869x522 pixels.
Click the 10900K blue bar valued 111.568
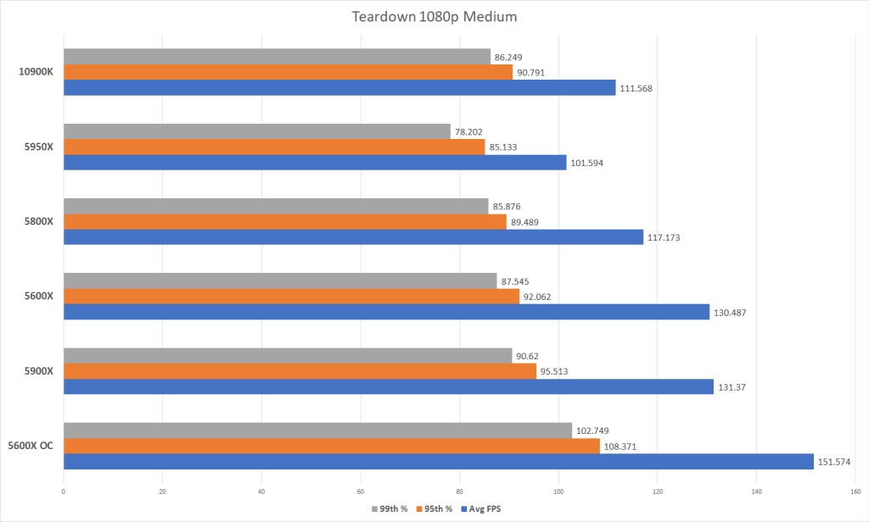339,87
